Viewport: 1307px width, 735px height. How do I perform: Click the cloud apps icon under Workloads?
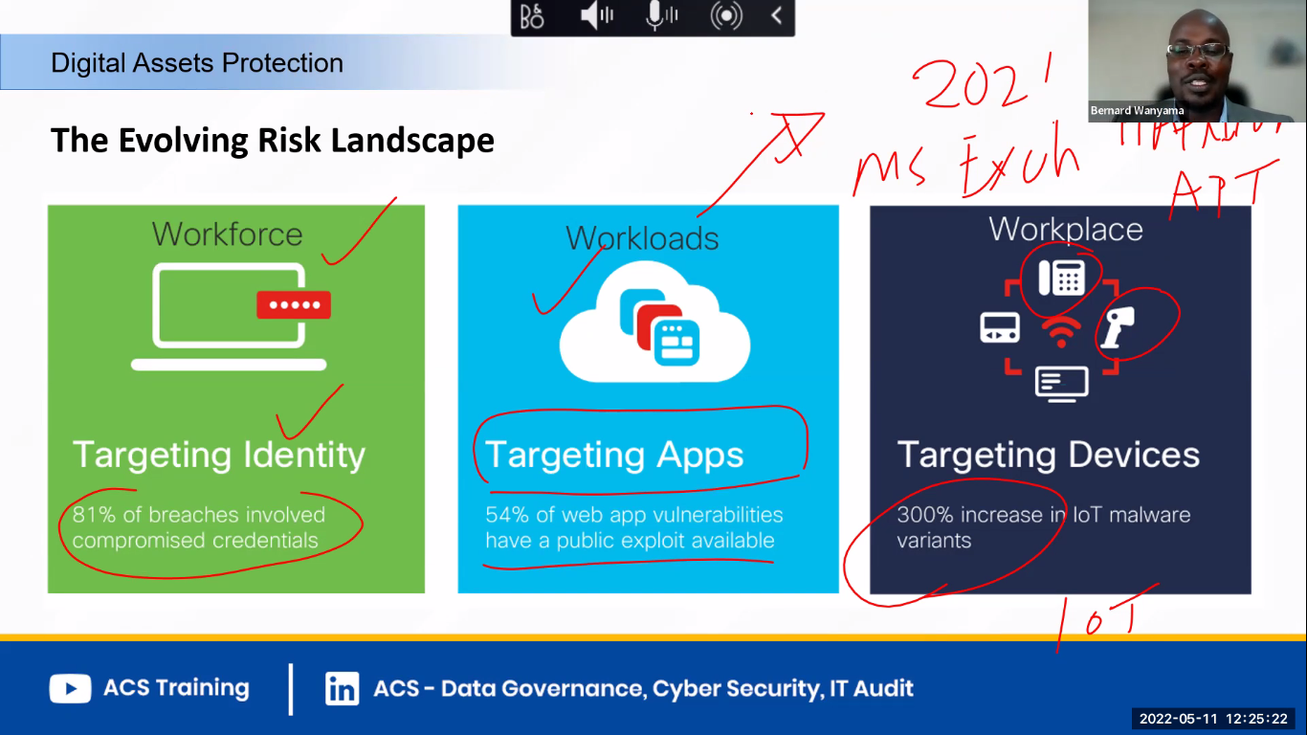pos(654,323)
